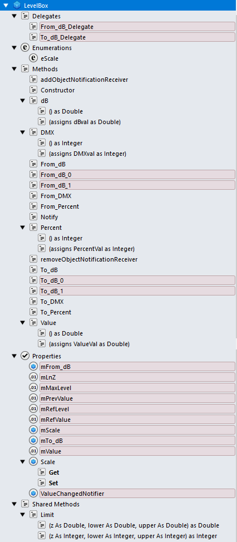Click the mScale property cube icon
Screen dimensions: 237x542
click(33, 430)
